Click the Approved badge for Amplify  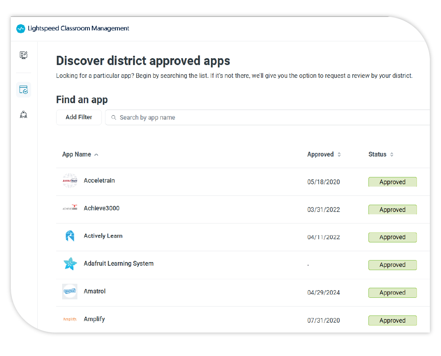point(392,321)
